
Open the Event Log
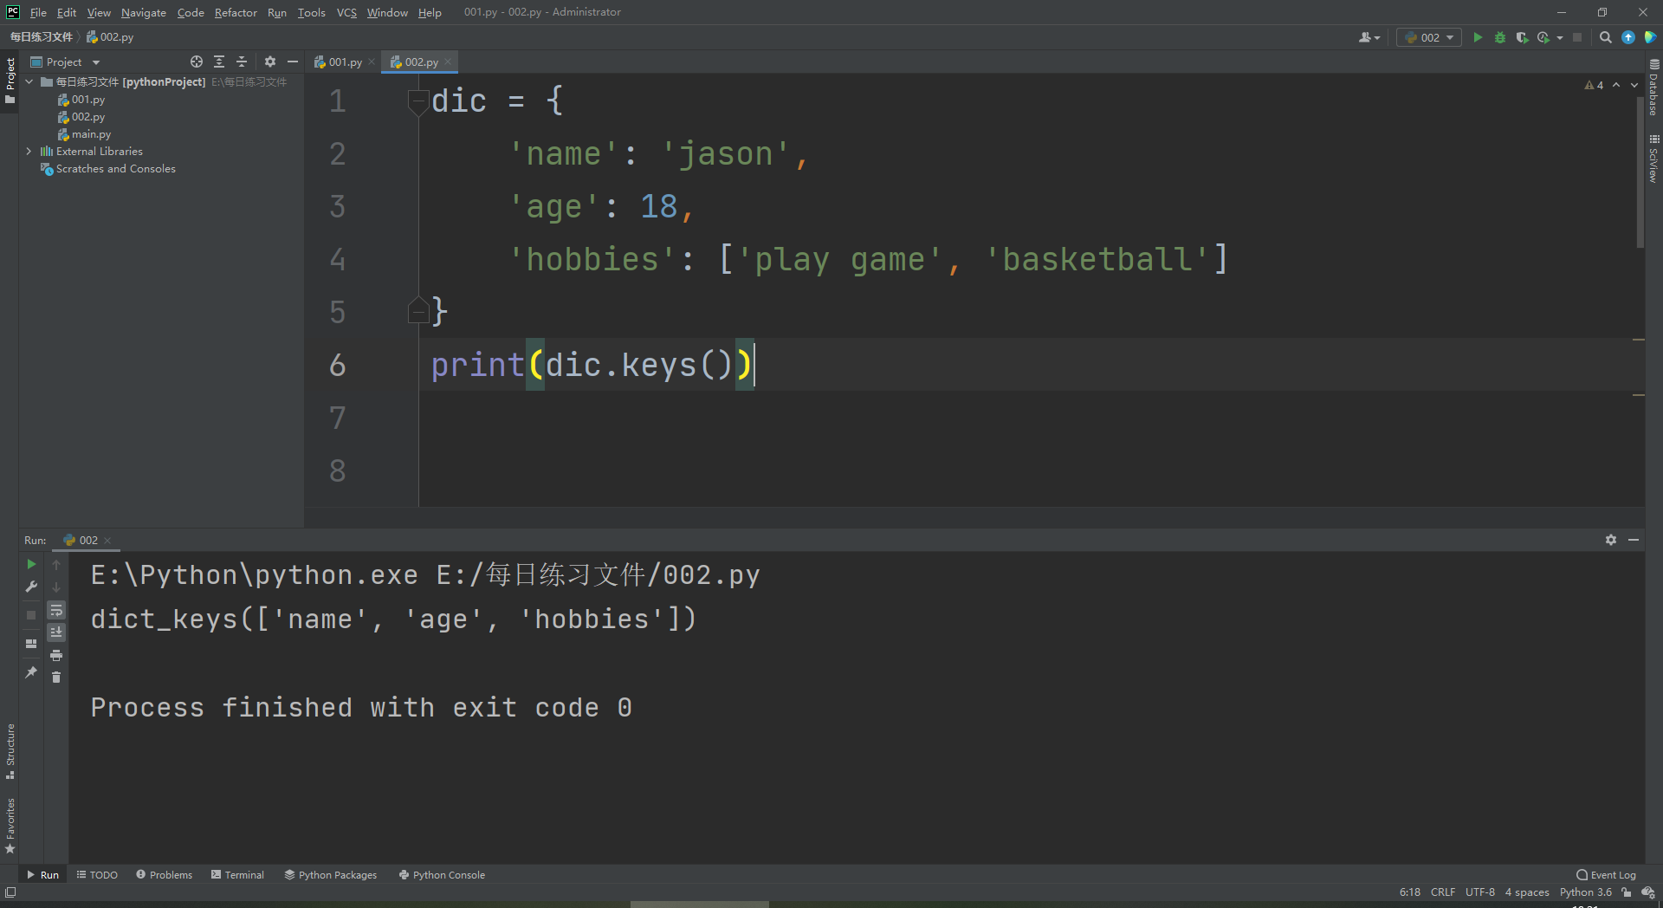[x=1607, y=875]
